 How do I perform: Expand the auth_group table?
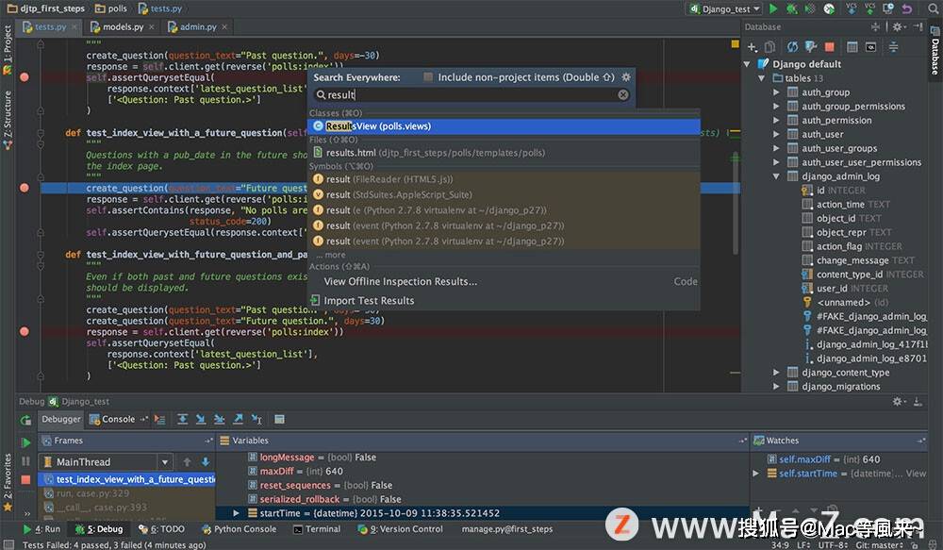(776, 92)
